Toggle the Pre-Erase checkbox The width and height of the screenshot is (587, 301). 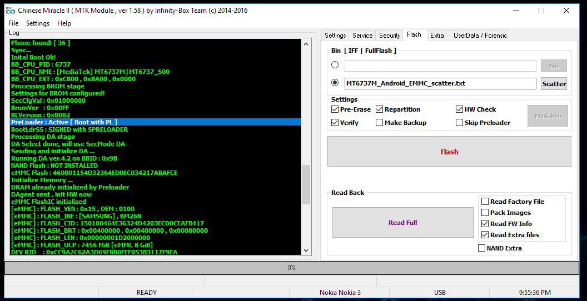pos(335,109)
